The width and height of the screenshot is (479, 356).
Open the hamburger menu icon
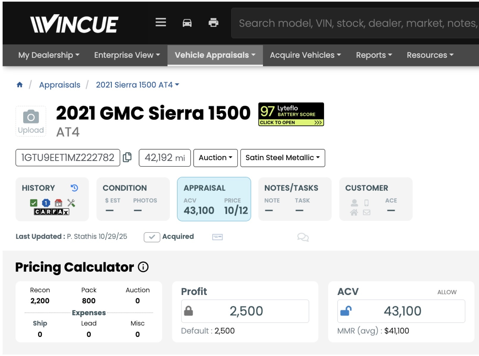[x=161, y=22]
